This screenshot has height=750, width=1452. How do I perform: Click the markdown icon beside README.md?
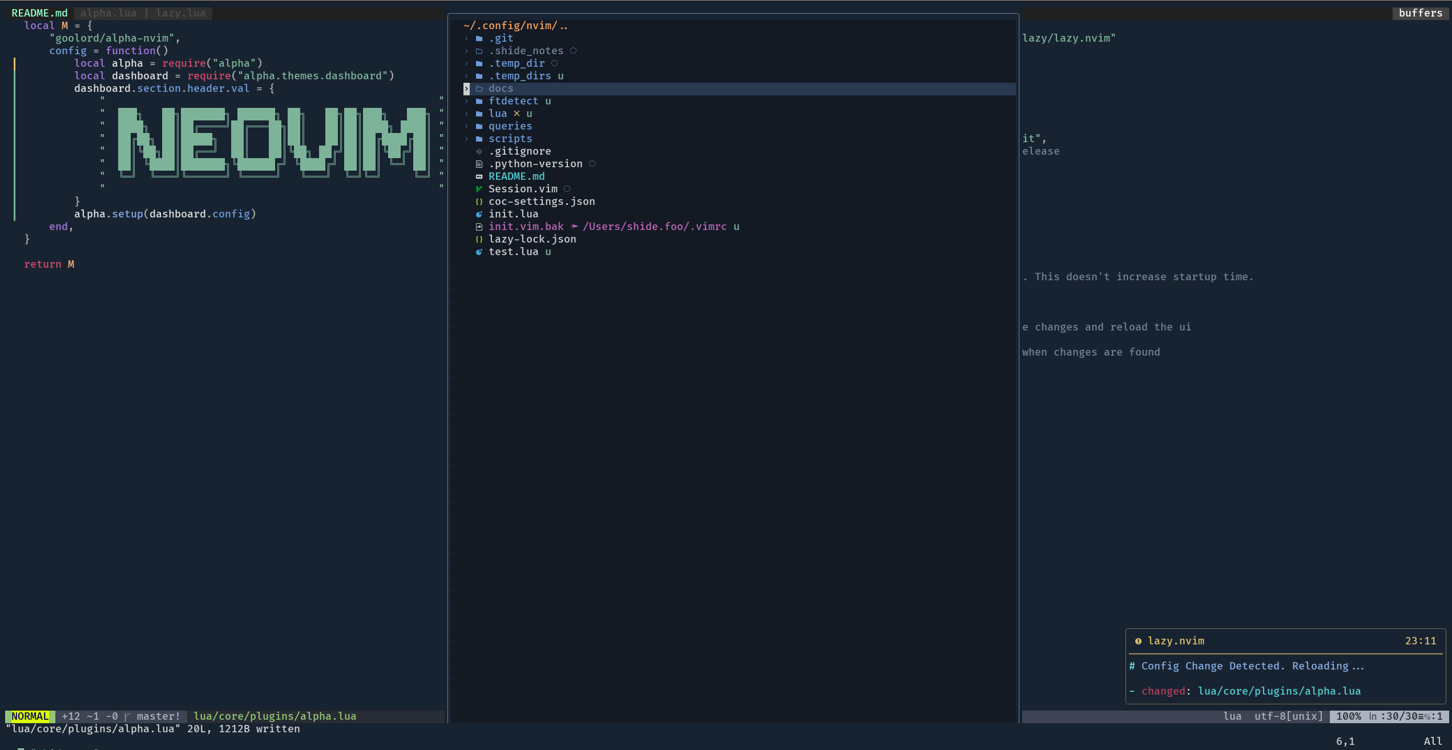pyautogui.click(x=479, y=176)
